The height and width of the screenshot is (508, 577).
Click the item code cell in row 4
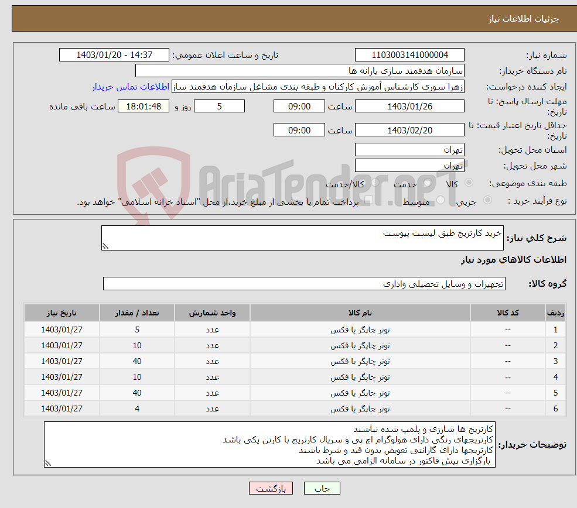click(508, 377)
